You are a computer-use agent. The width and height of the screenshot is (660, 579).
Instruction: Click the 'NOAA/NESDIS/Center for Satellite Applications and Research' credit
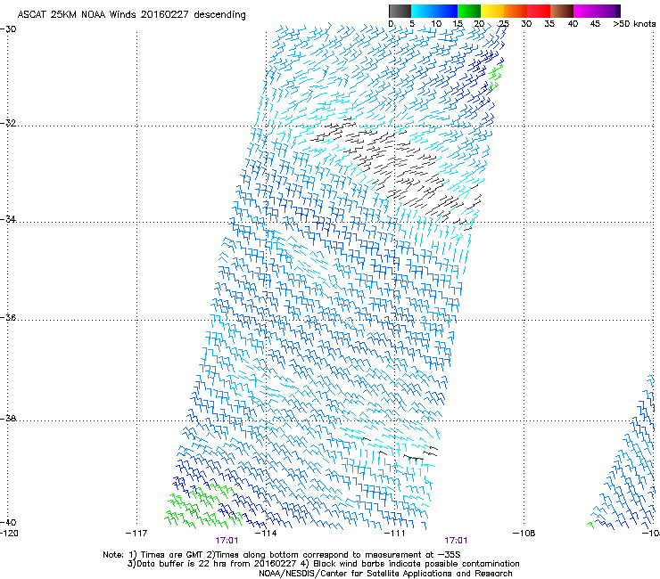(x=385, y=574)
